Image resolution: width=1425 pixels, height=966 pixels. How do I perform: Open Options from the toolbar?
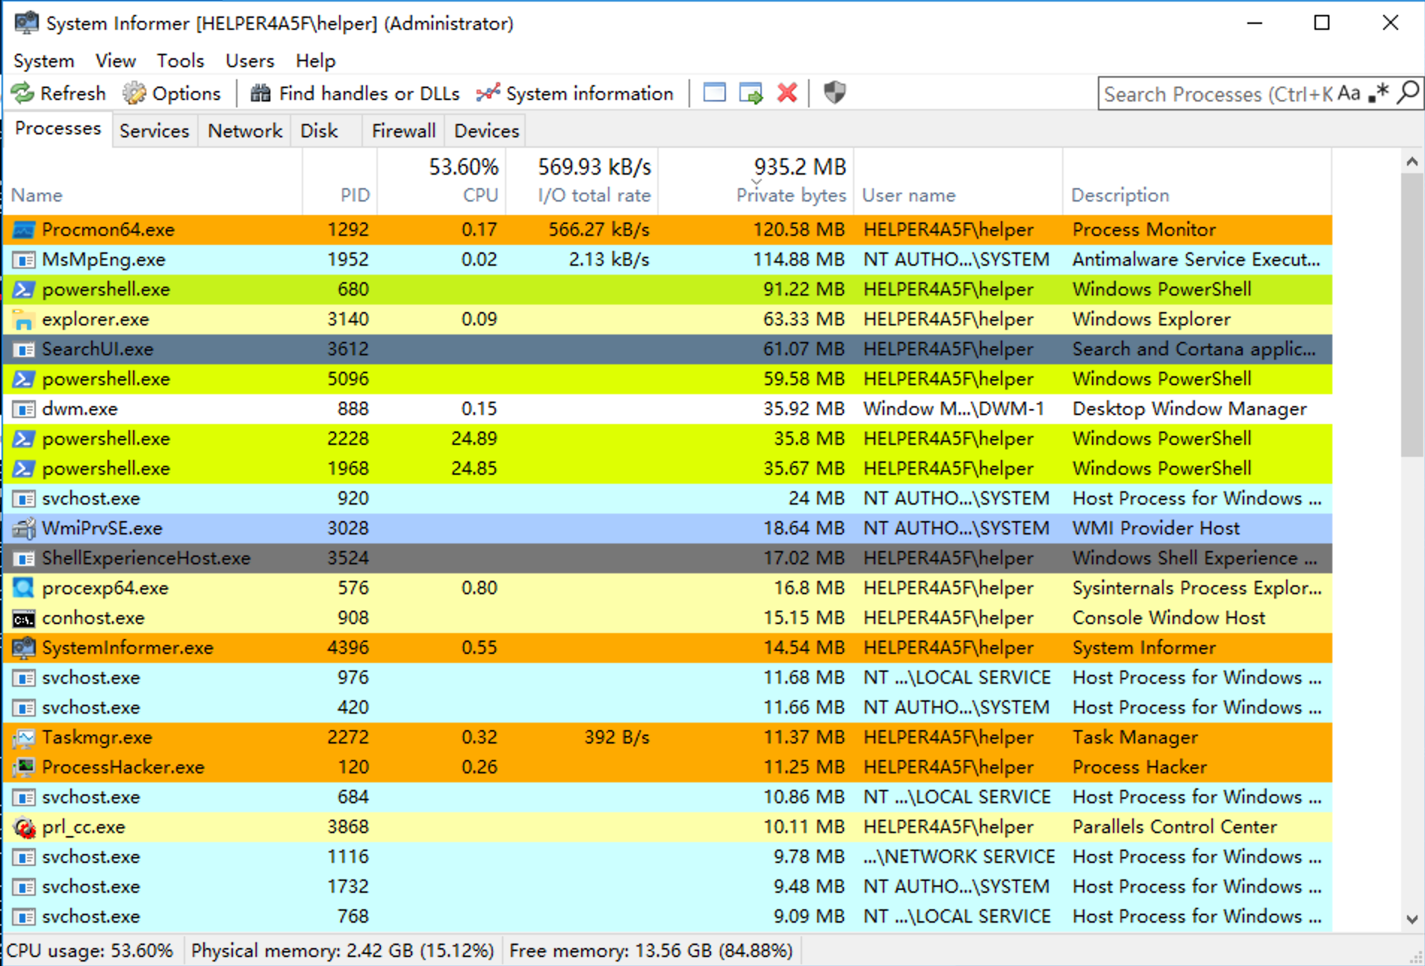pyautogui.click(x=173, y=93)
